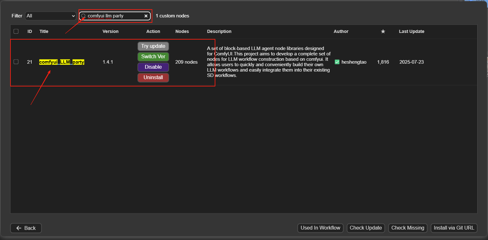
Task: Disable the comfyui_LLM_party node
Action: pyautogui.click(x=153, y=67)
